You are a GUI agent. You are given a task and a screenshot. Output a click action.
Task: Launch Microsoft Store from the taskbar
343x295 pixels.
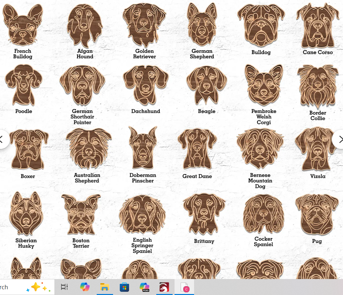click(x=124, y=287)
